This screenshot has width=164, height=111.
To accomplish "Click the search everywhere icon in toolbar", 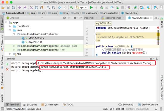I will 156,7.
